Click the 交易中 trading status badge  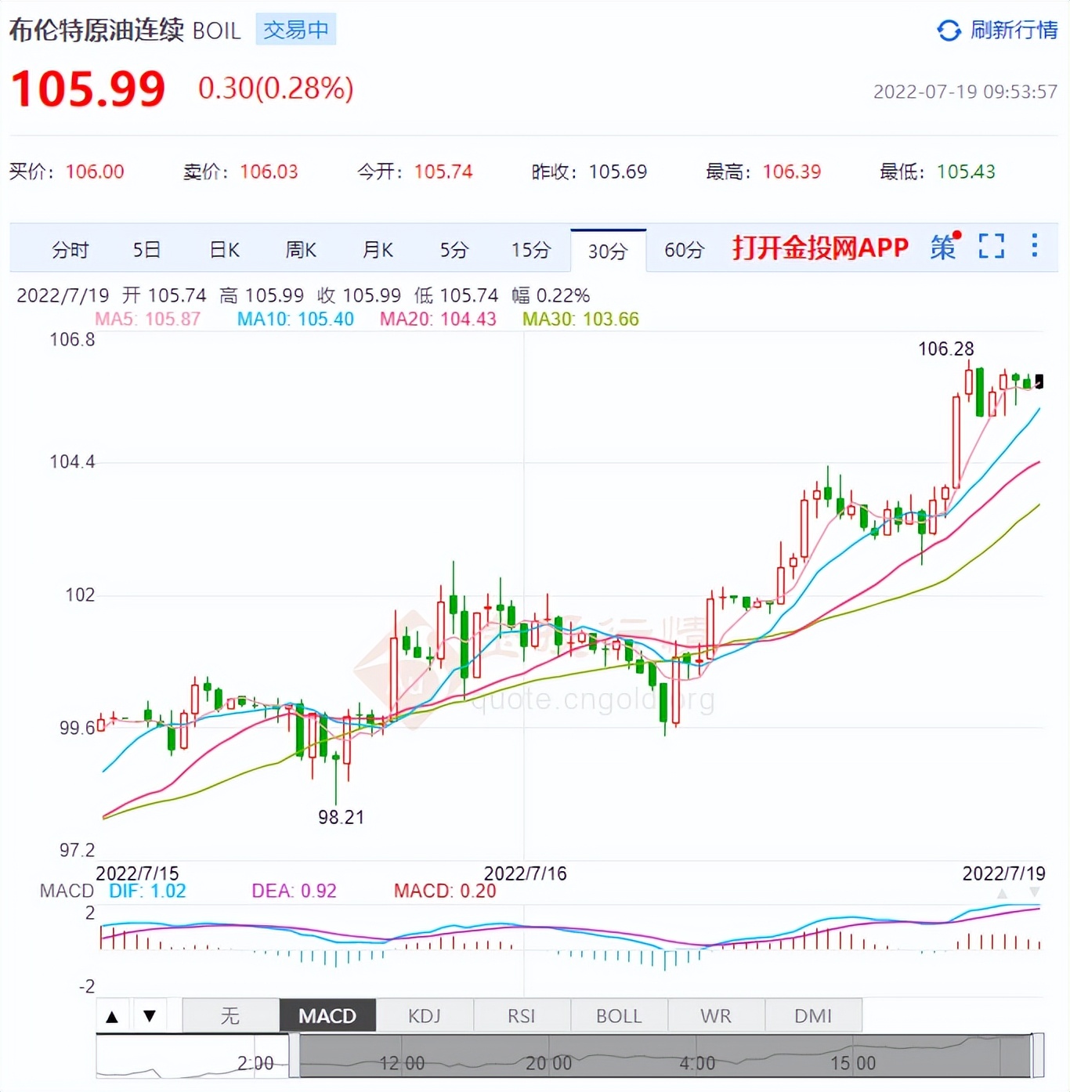295,30
